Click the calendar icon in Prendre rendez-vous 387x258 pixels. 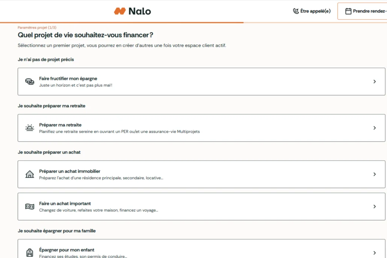coord(348,11)
